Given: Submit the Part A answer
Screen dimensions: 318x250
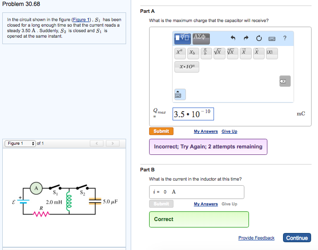Looking at the screenshot, I should 161,131.
